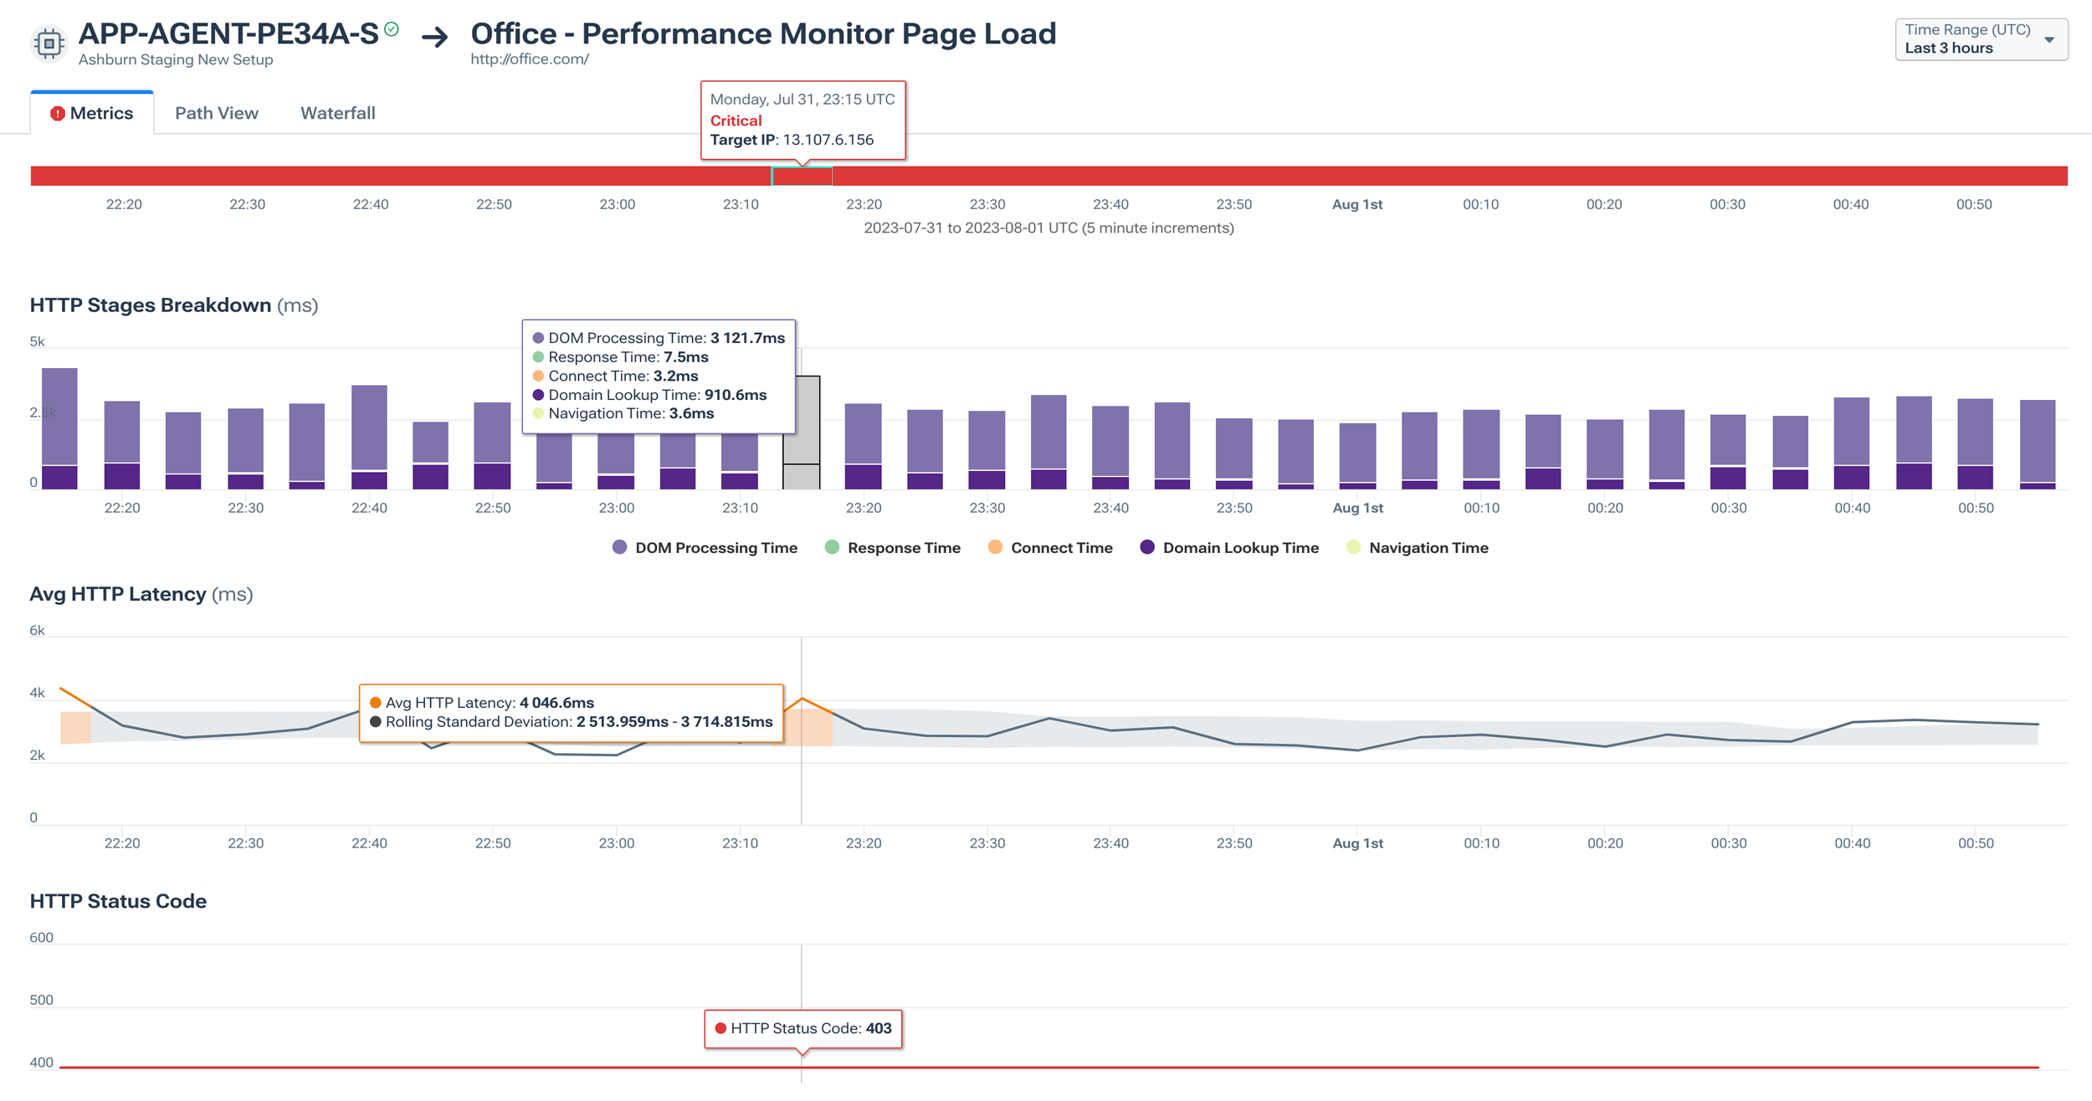The height and width of the screenshot is (1101, 2092).
Task: Click the agent chip icon next to APP-AGENT-PE34A-S
Action: coord(48,42)
